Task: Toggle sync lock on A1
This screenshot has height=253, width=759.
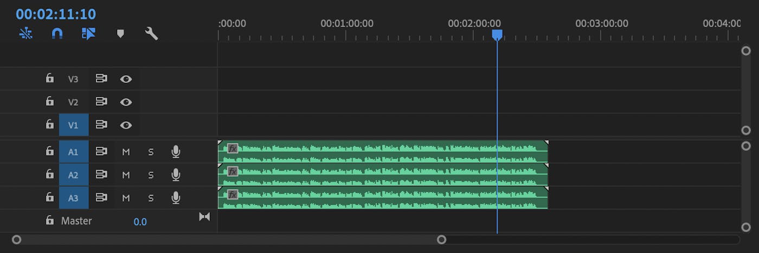Action: (x=101, y=152)
